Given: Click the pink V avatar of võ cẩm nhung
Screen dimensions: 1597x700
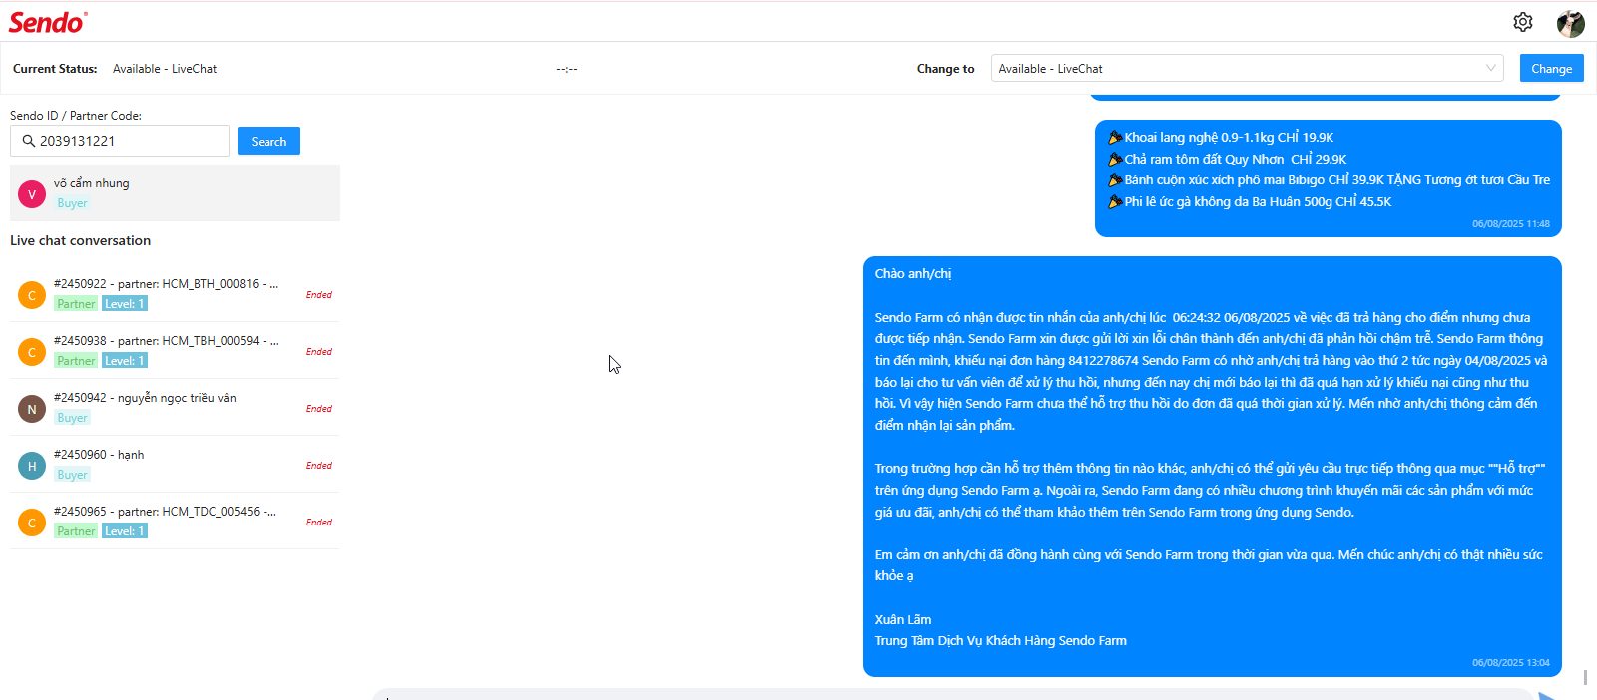Looking at the screenshot, I should click(32, 194).
